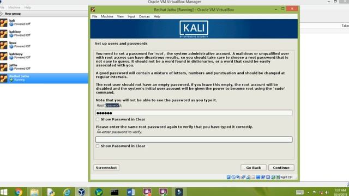Click the keyboard capture indicator beside Right Ctrl

(278, 177)
